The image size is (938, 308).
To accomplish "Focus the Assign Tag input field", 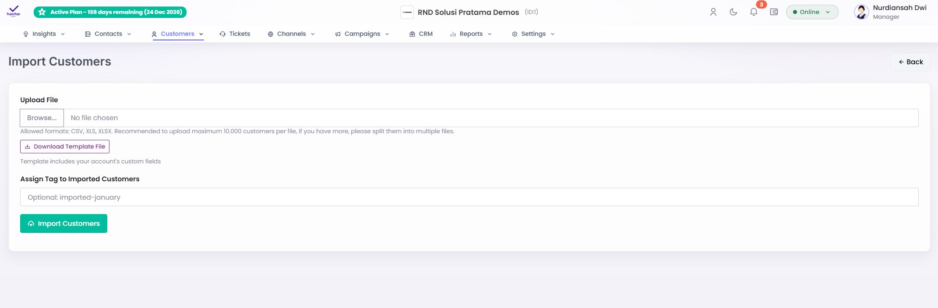I will [x=469, y=197].
